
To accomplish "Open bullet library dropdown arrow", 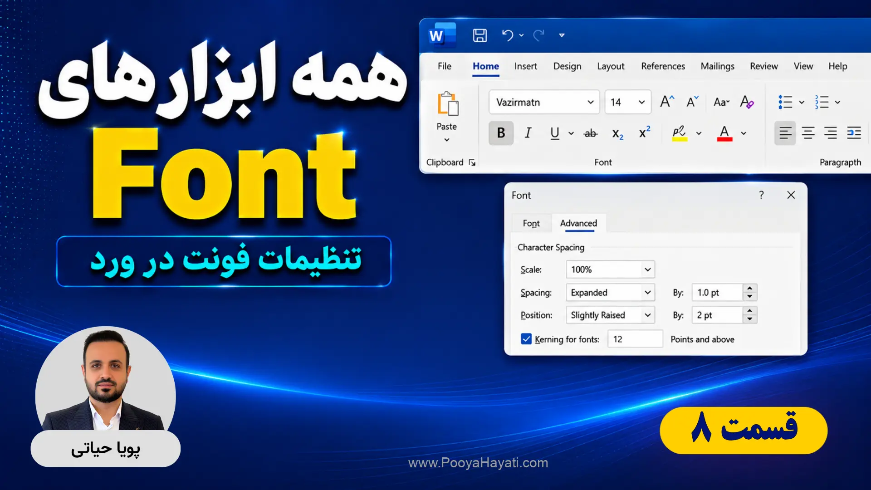I will [802, 103].
